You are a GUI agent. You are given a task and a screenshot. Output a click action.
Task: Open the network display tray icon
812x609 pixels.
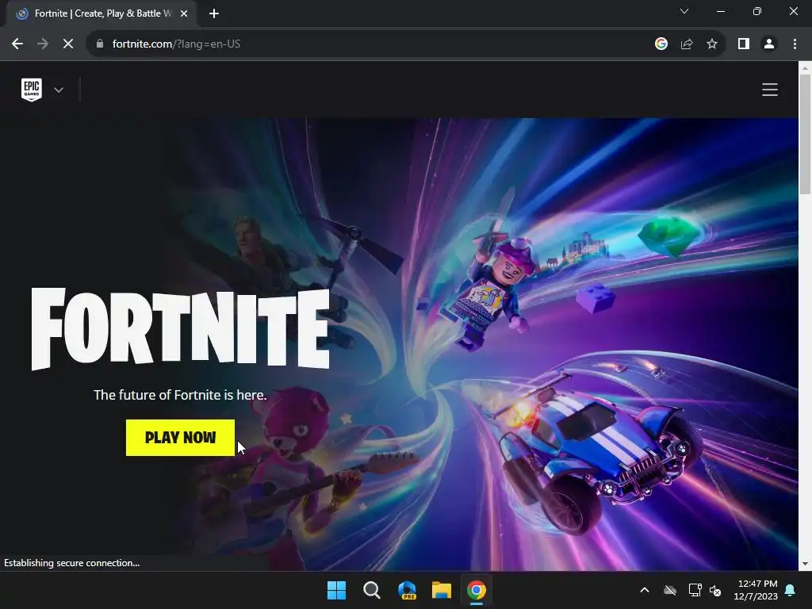coord(695,590)
